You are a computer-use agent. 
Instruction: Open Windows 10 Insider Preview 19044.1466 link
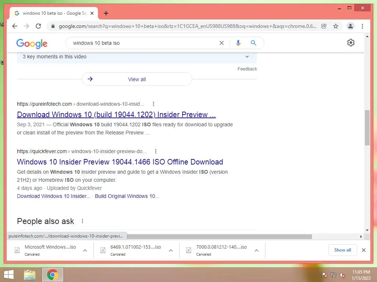120,162
